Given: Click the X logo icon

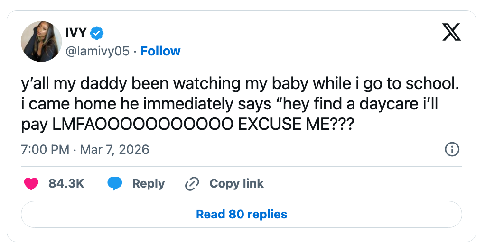Looking at the screenshot, I should (x=451, y=32).
